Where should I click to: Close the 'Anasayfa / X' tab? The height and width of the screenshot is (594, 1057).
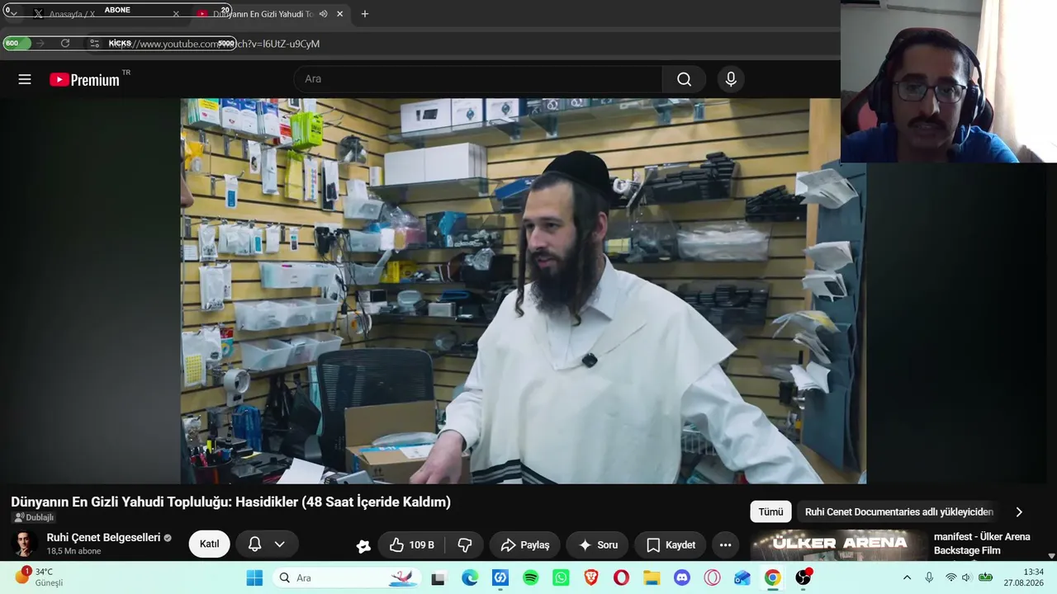click(176, 14)
